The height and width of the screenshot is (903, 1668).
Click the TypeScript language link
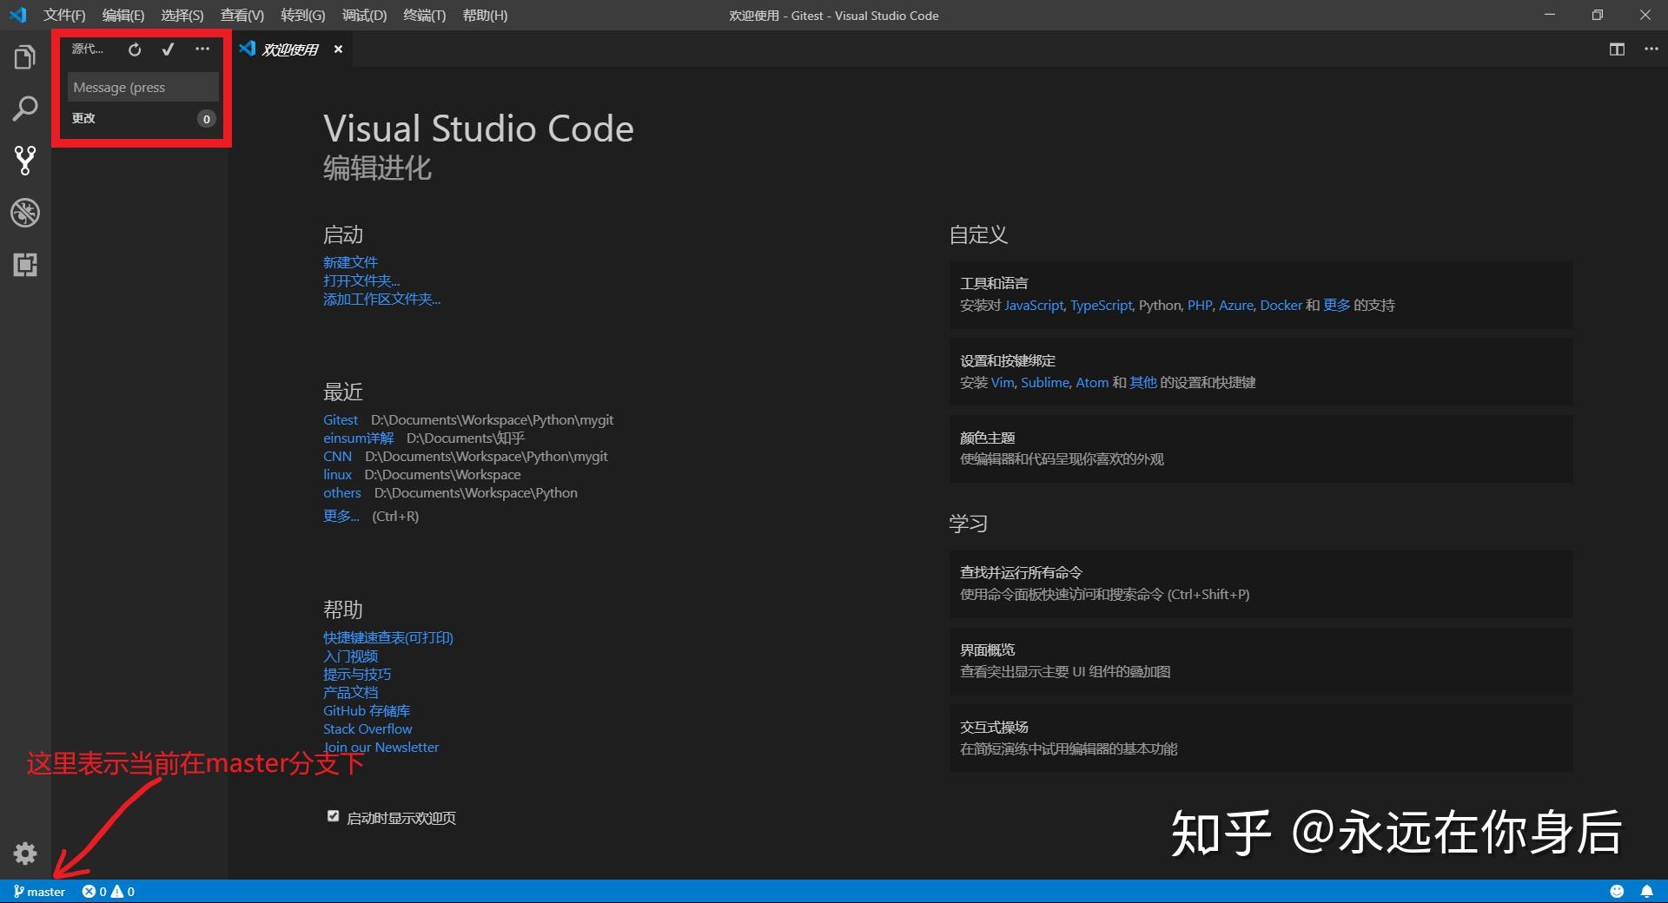point(1101,305)
